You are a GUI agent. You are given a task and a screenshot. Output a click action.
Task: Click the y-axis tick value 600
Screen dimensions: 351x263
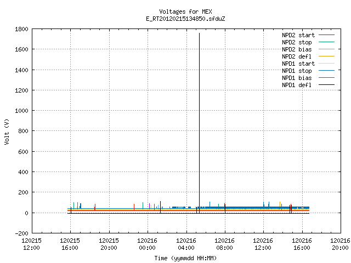(x=23, y=152)
